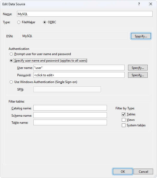The height and width of the screenshot is (178, 157).
Task: Click the SPN input field
Action: click(67, 89)
